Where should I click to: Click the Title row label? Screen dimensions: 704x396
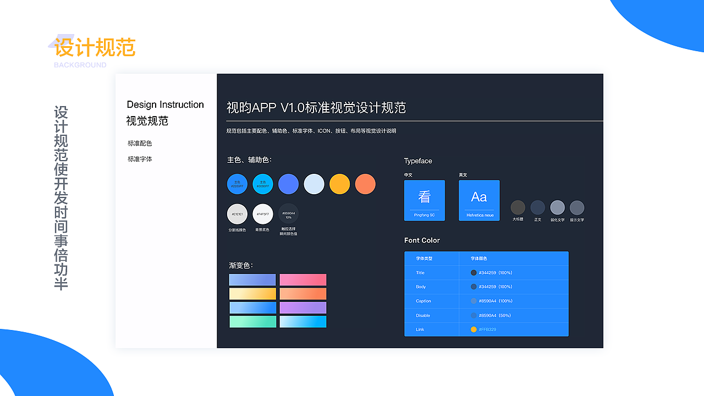(420, 273)
